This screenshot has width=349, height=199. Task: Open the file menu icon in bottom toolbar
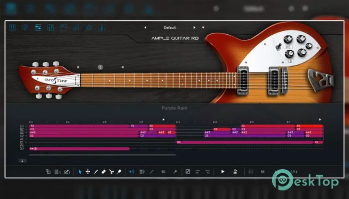pyautogui.click(x=57, y=172)
